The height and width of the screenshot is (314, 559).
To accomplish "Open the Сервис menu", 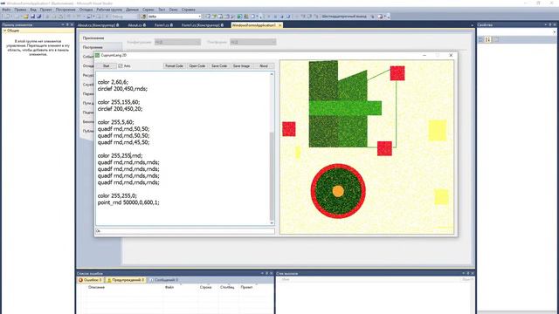I will [x=148, y=10].
